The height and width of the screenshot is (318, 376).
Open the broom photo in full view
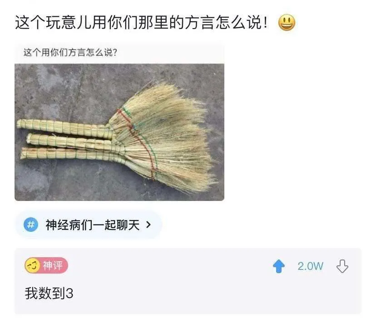[x=119, y=132]
